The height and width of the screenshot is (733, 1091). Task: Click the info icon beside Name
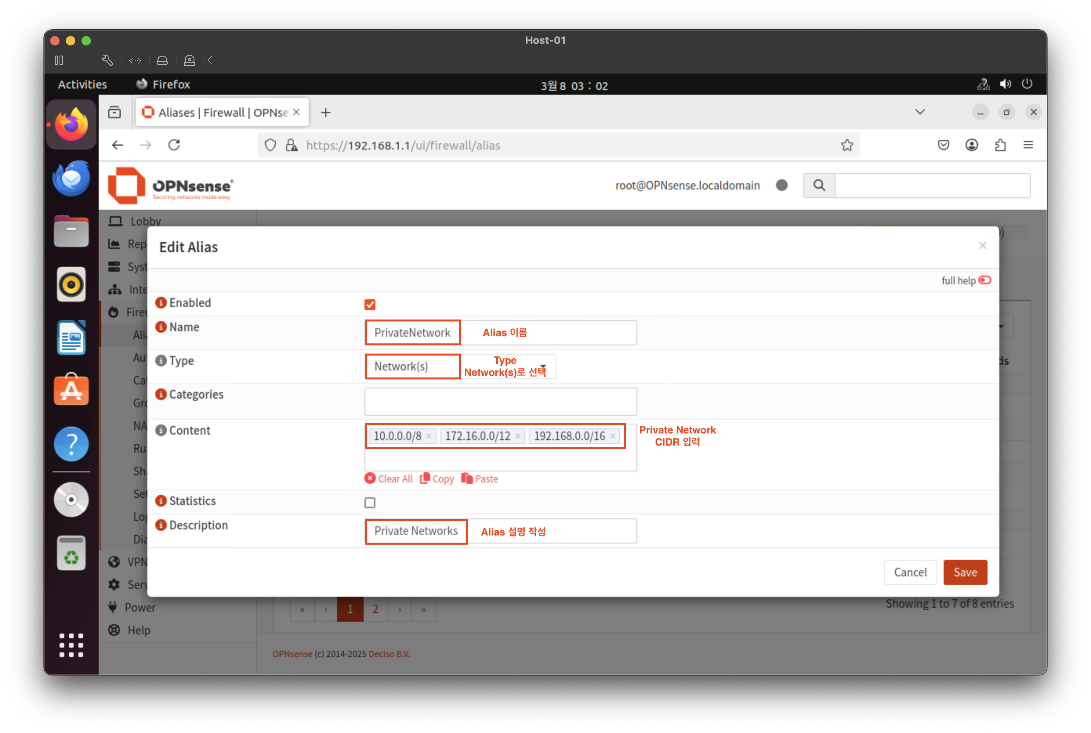[x=161, y=327]
